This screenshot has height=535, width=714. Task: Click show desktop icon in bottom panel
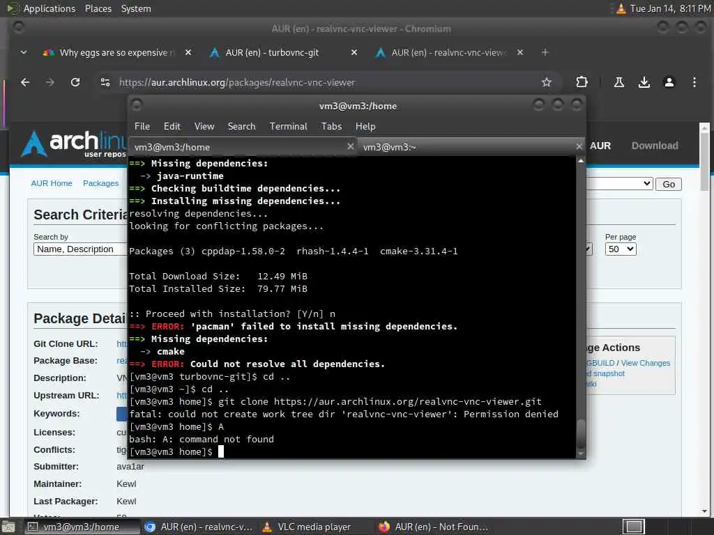click(x=8, y=527)
